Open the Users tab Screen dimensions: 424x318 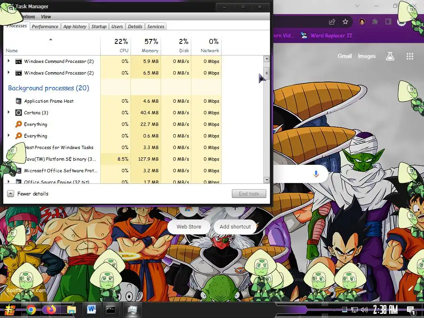pyautogui.click(x=117, y=26)
